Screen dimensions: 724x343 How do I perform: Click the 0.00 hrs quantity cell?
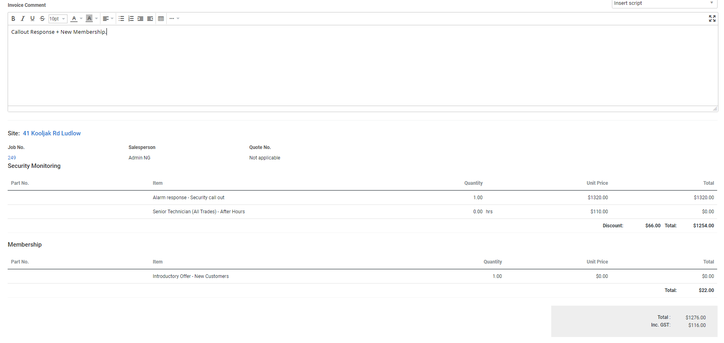(x=483, y=212)
